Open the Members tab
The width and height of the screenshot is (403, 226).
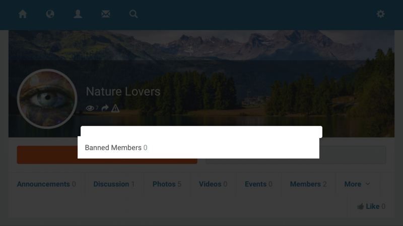(x=308, y=184)
